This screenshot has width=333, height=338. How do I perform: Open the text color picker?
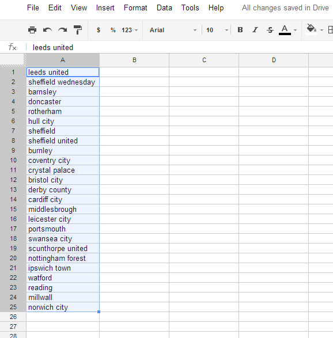pos(285,30)
